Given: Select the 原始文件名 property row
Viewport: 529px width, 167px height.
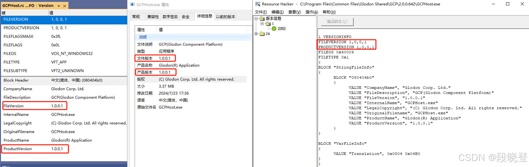Looking at the screenshot, I should coord(191,107).
